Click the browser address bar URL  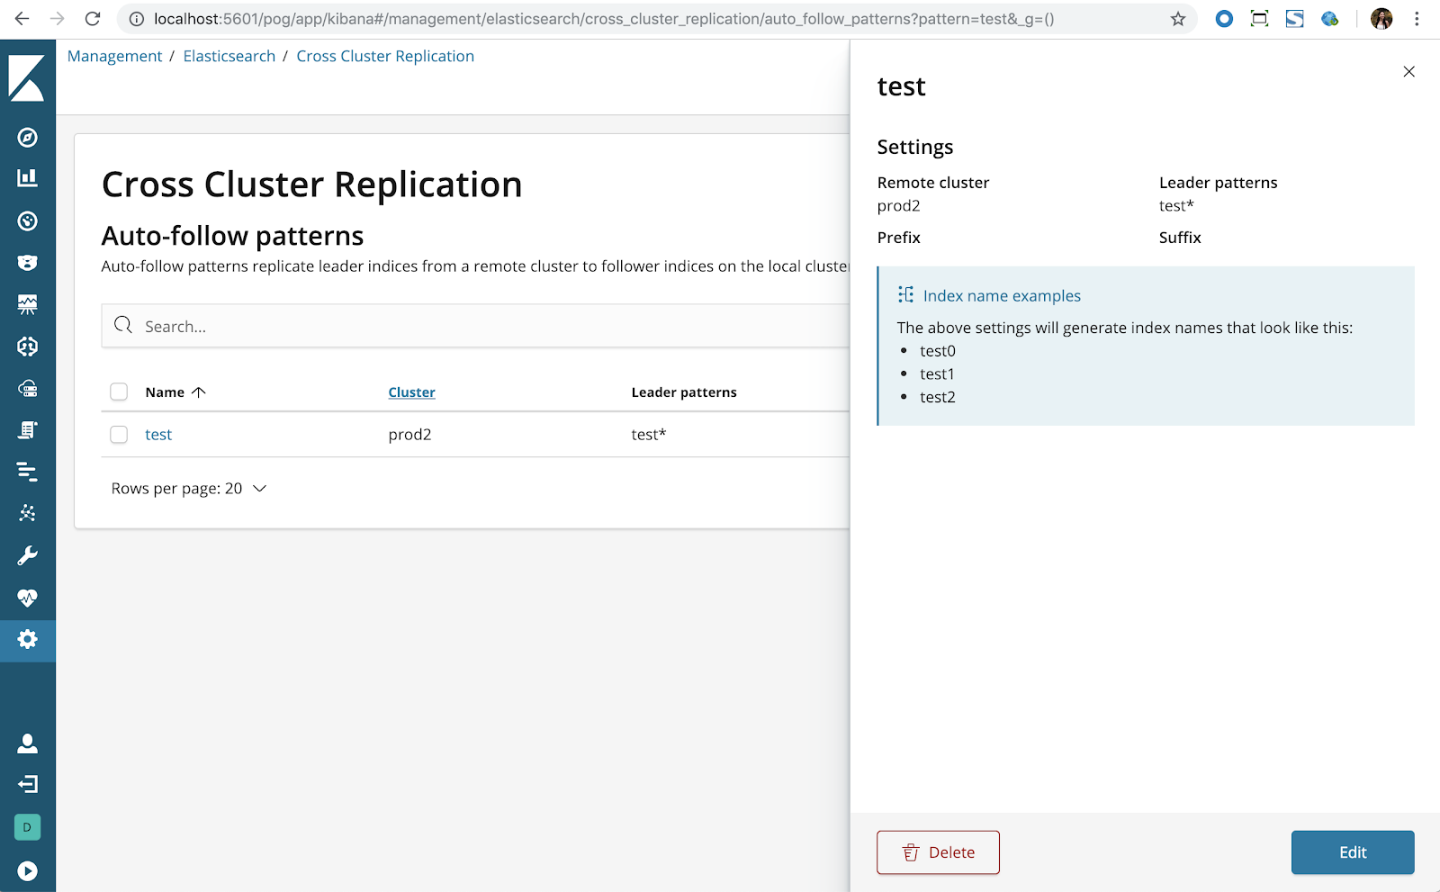pyautogui.click(x=604, y=19)
